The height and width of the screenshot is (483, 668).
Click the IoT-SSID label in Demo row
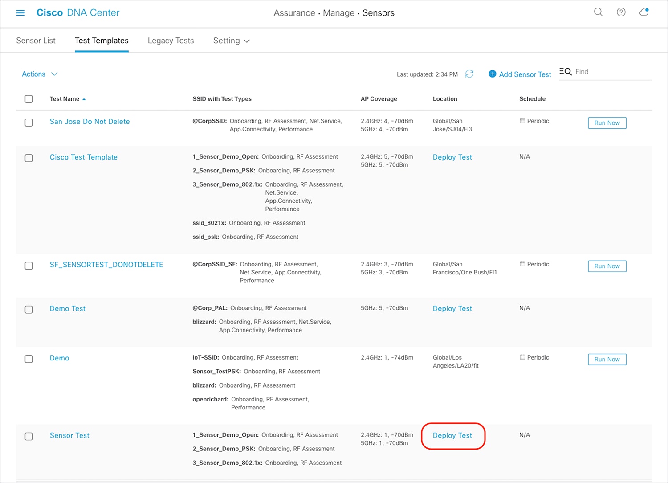coord(206,357)
